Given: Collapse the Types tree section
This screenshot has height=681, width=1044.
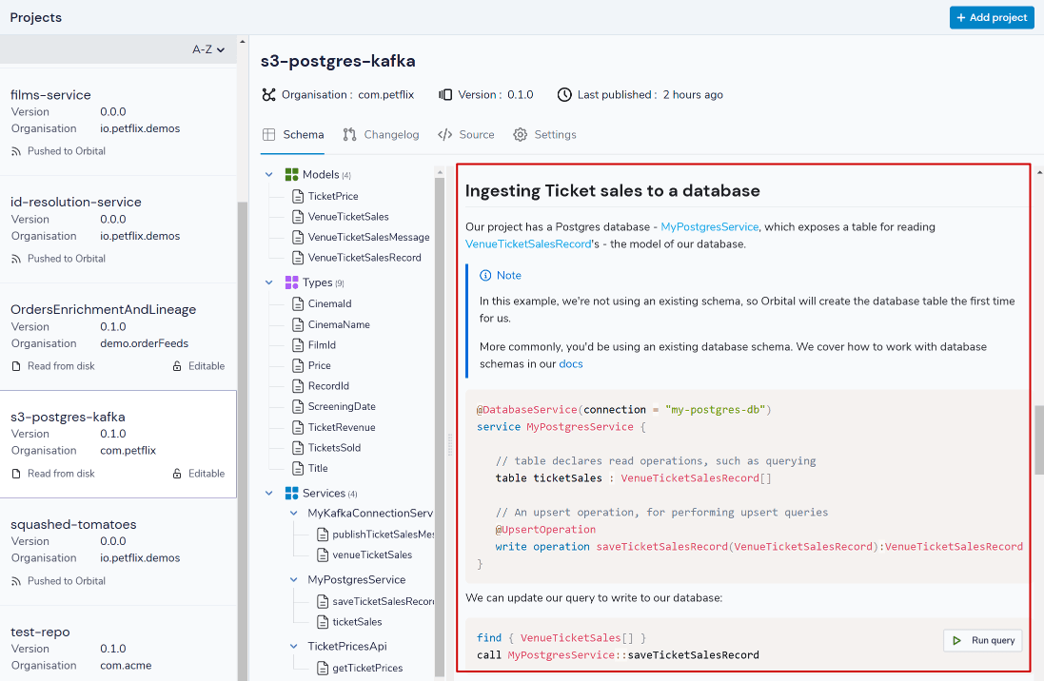Looking at the screenshot, I should pyautogui.click(x=269, y=282).
